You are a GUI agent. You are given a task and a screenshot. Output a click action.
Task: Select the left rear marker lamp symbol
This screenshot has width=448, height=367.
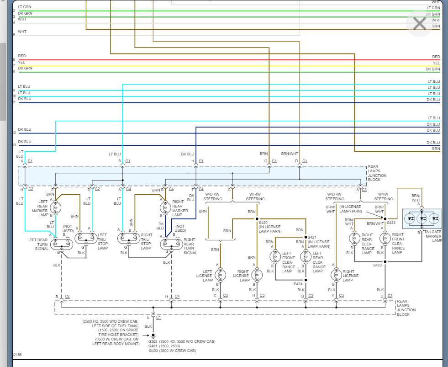point(55,207)
